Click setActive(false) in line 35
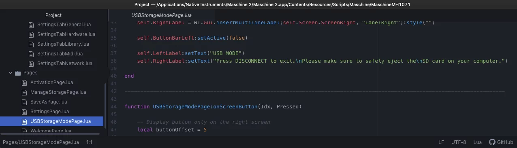The height and width of the screenshot is (148, 517). 222,38
